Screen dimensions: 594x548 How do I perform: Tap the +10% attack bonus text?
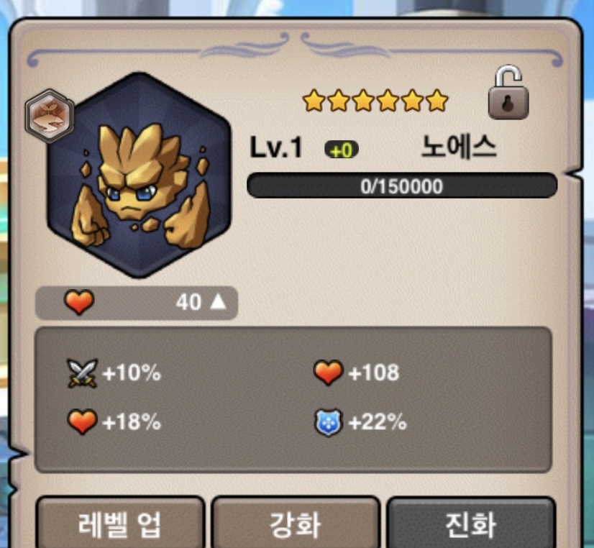(x=132, y=373)
